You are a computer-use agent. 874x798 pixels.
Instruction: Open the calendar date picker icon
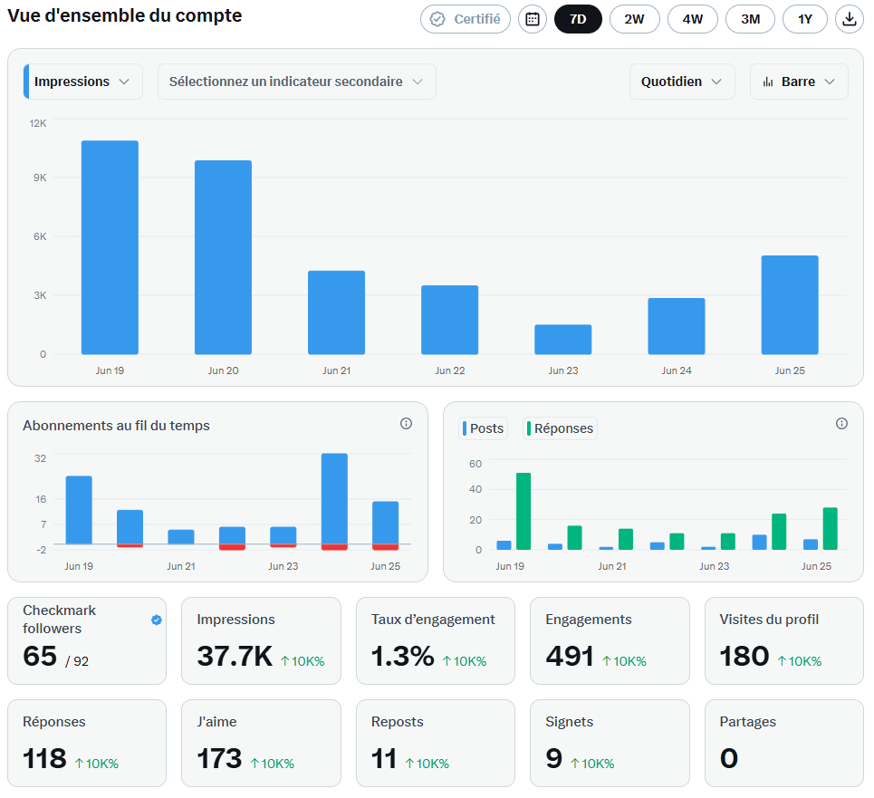(533, 20)
